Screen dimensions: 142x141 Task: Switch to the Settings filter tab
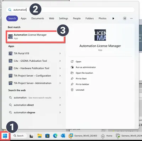tap(64, 18)
